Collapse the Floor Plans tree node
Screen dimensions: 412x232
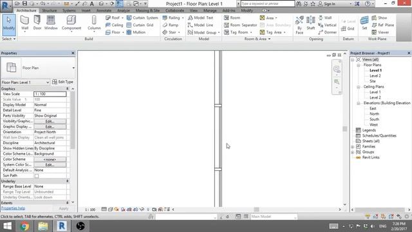[x=358, y=65]
